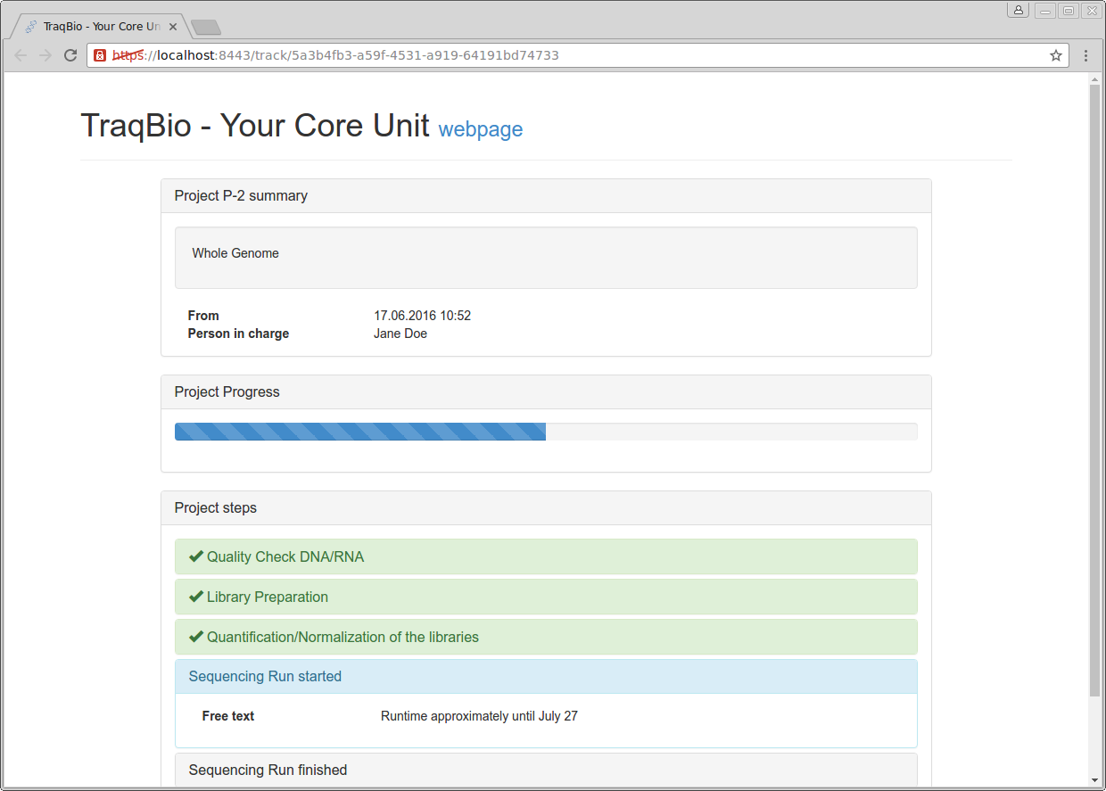Select the Library Preparation step
The image size is (1106, 791).
pyautogui.click(x=546, y=597)
